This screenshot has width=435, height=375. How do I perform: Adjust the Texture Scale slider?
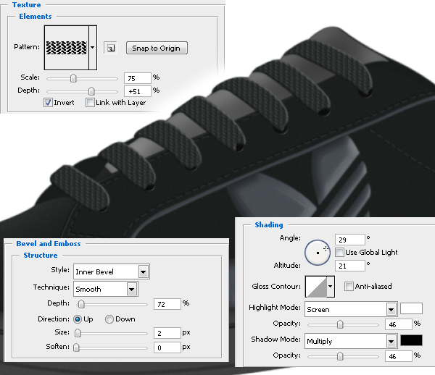(73, 78)
